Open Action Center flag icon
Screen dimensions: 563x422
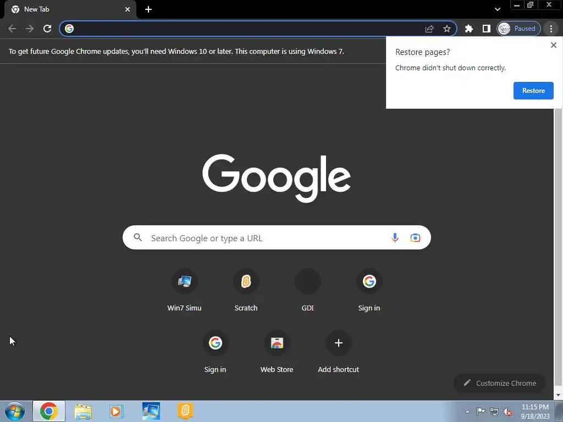click(x=481, y=412)
